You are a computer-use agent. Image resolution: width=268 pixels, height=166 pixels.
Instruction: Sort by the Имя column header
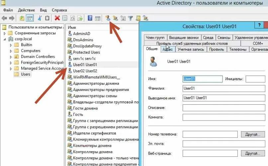point(102,27)
